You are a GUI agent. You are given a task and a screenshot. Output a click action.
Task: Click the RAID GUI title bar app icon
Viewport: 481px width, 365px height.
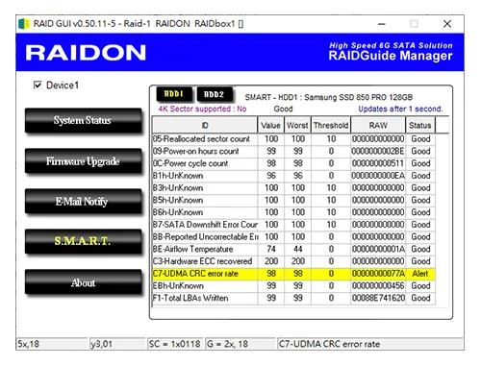[24, 24]
